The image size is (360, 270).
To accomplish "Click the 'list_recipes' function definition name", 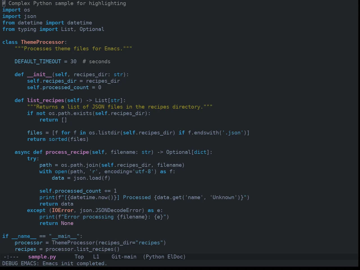I will (x=46, y=100).
